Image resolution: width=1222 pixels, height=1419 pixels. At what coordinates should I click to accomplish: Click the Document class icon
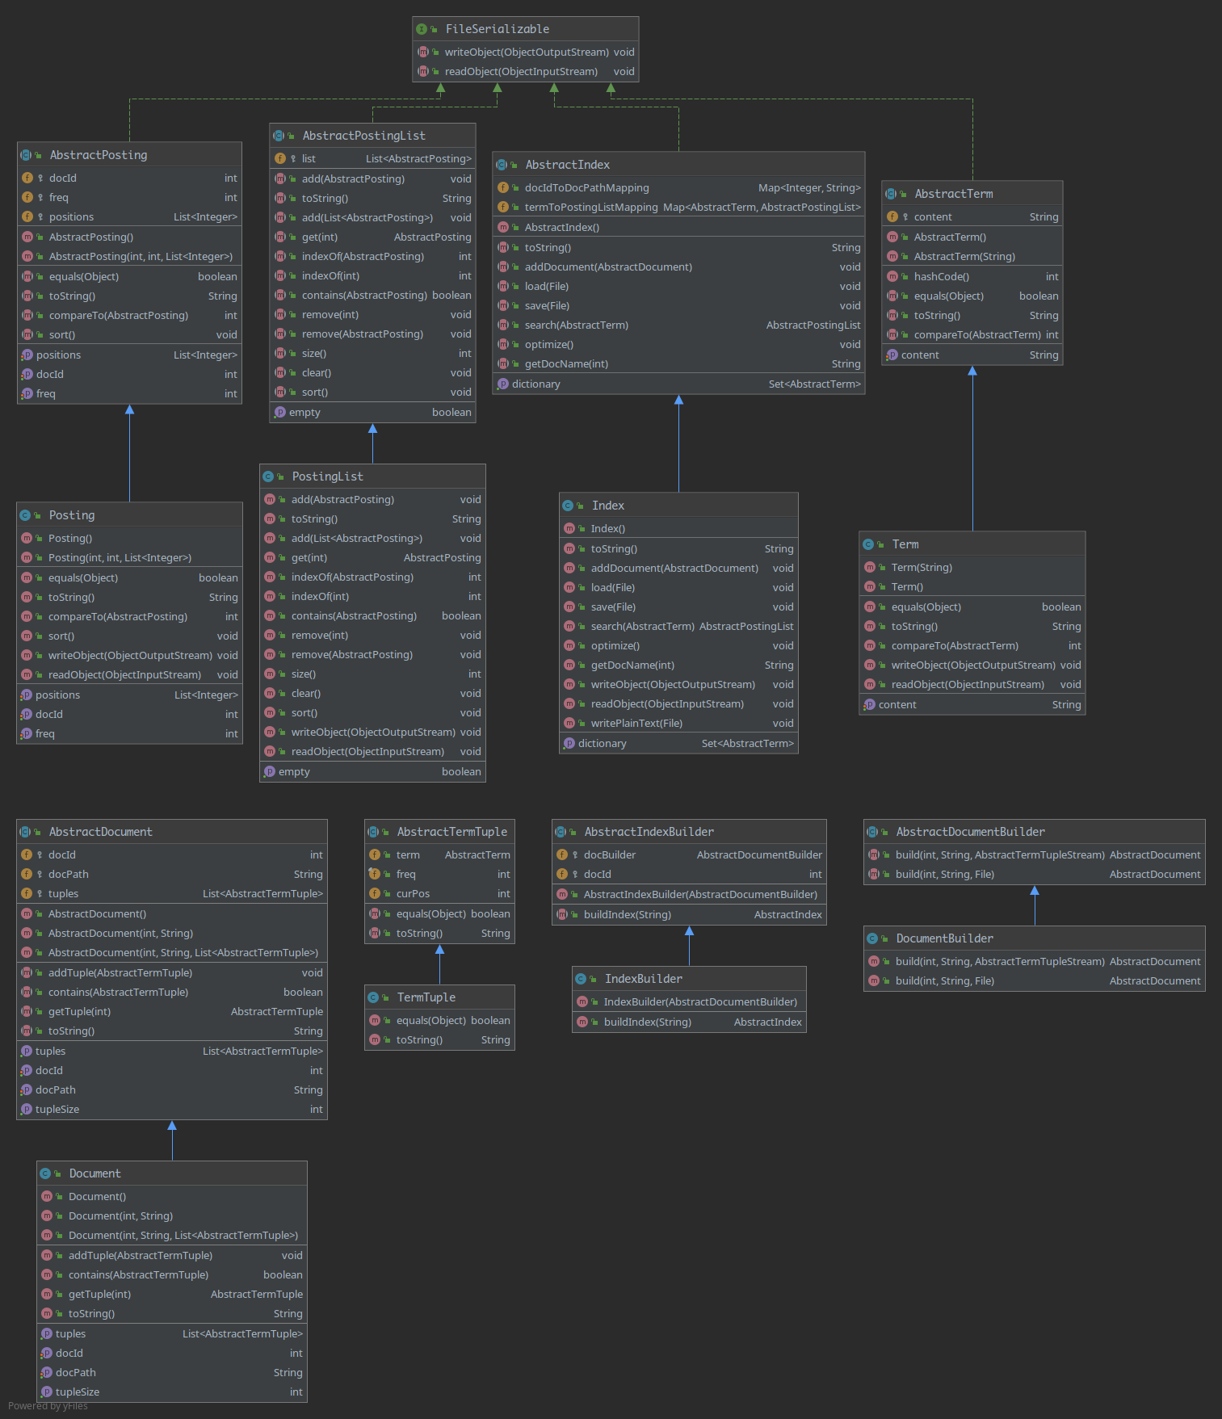click(45, 1173)
